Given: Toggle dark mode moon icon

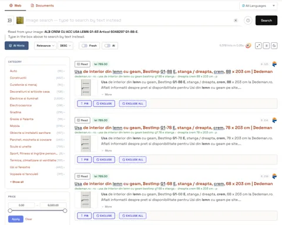Looking at the screenshot, I should [274, 46].
